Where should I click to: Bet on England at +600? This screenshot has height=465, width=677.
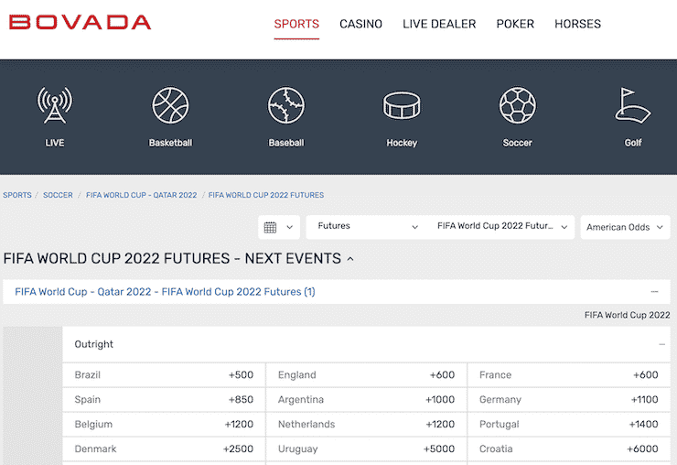coord(366,374)
